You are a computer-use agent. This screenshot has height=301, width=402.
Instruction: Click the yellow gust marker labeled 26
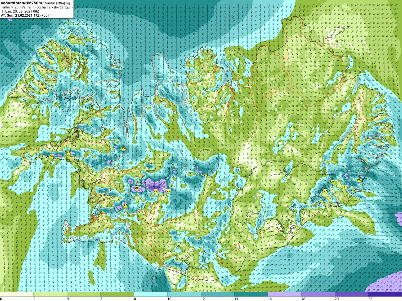125,205
